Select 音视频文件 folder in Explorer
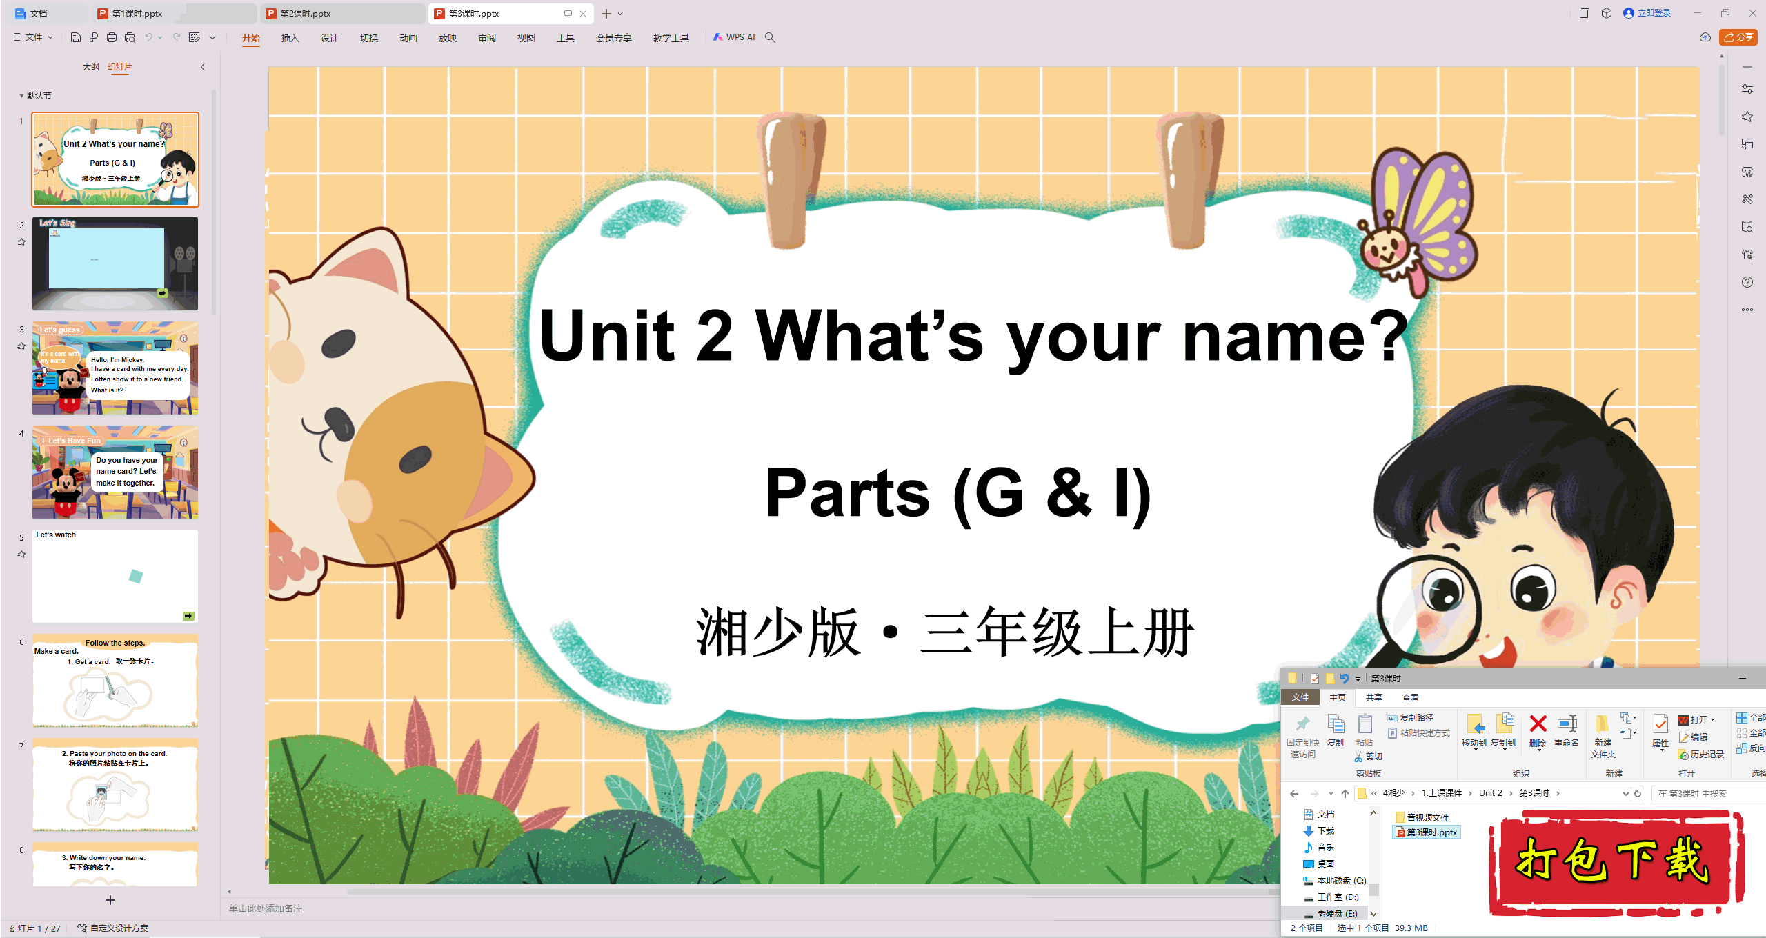 coord(1422,817)
